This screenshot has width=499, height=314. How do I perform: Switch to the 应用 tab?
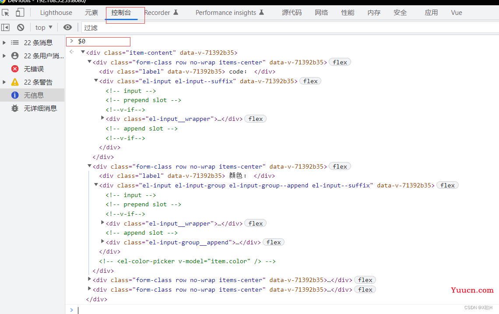tap(431, 13)
